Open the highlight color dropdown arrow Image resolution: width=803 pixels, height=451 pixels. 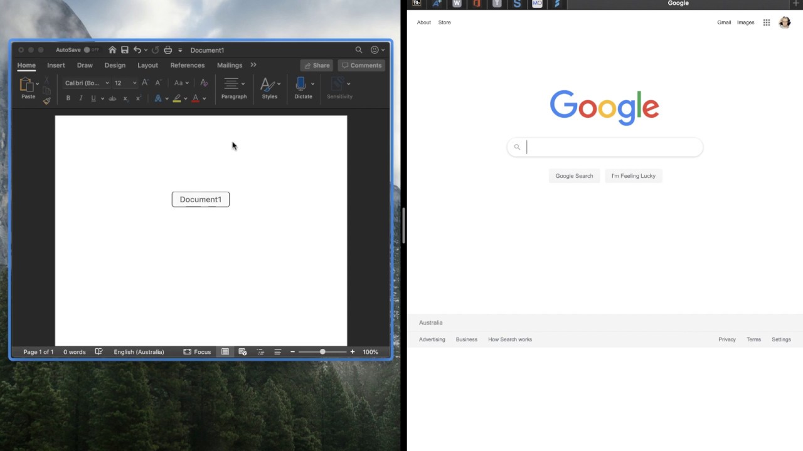(185, 98)
